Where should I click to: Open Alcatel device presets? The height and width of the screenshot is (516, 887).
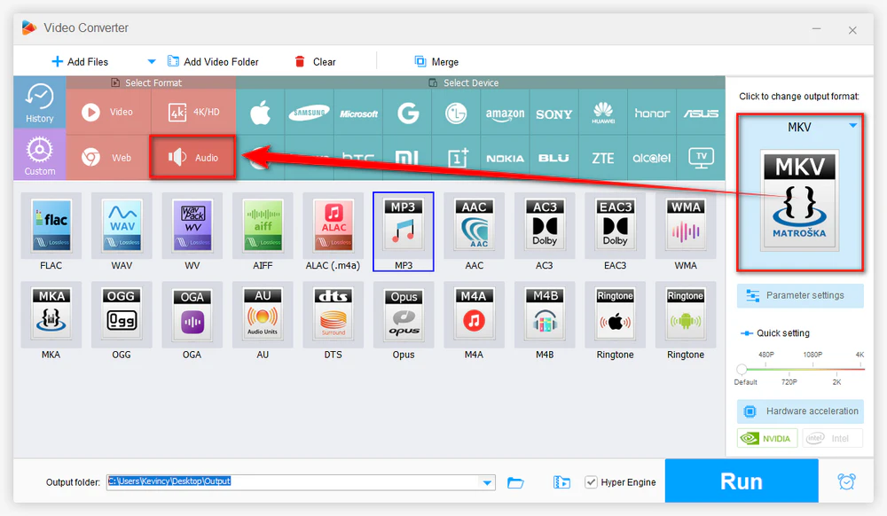(652, 158)
